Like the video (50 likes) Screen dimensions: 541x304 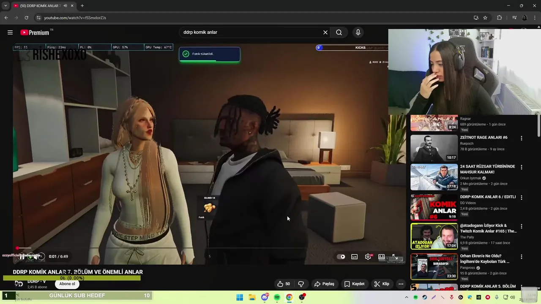(284, 284)
